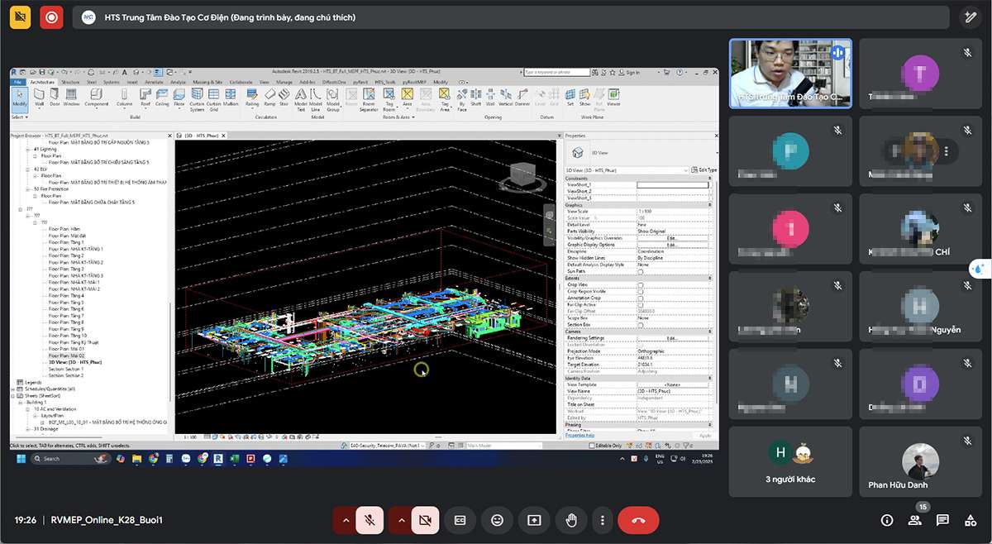Select the Room Separator tool

(369, 99)
